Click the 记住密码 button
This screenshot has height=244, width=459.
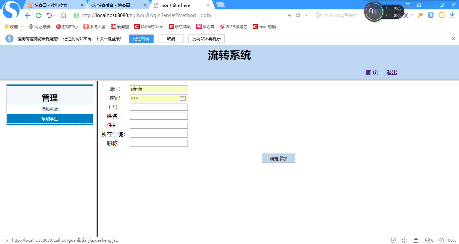[x=141, y=39]
